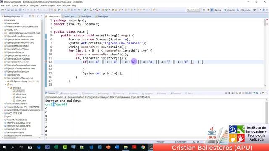Open the Source menu
Screen dimensions: 269x151
(x=15, y=5)
